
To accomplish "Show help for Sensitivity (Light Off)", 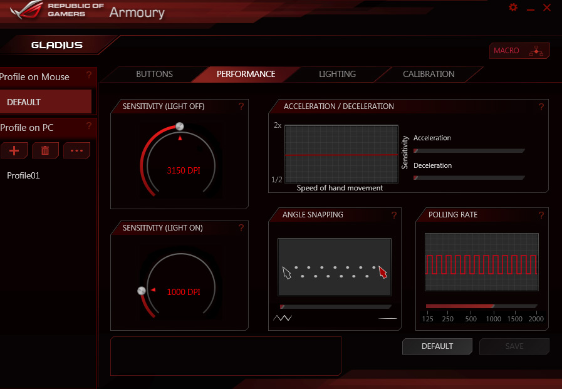I will click(241, 106).
